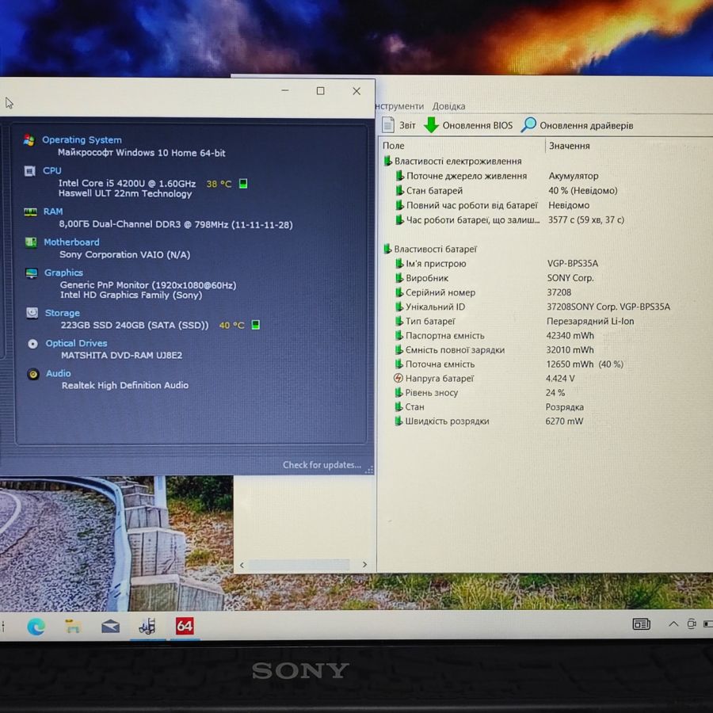Click the Graphics monitor icon
713x713 pixels.
coord(32,273)
